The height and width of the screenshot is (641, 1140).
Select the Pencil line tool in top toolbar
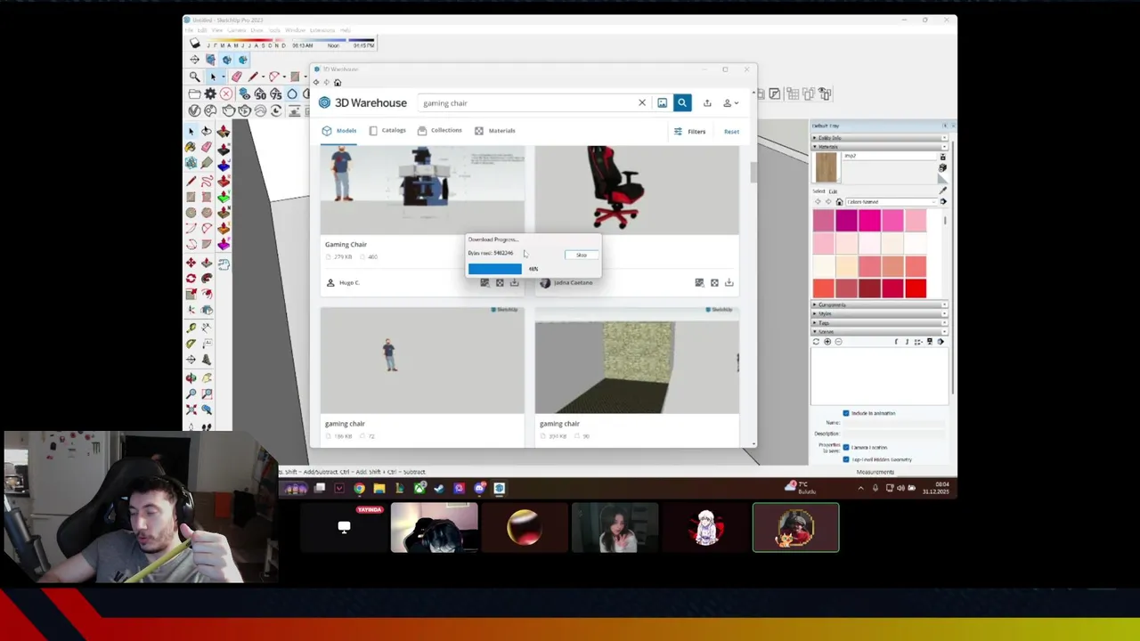pyautogui.click(x=254, y=77)
